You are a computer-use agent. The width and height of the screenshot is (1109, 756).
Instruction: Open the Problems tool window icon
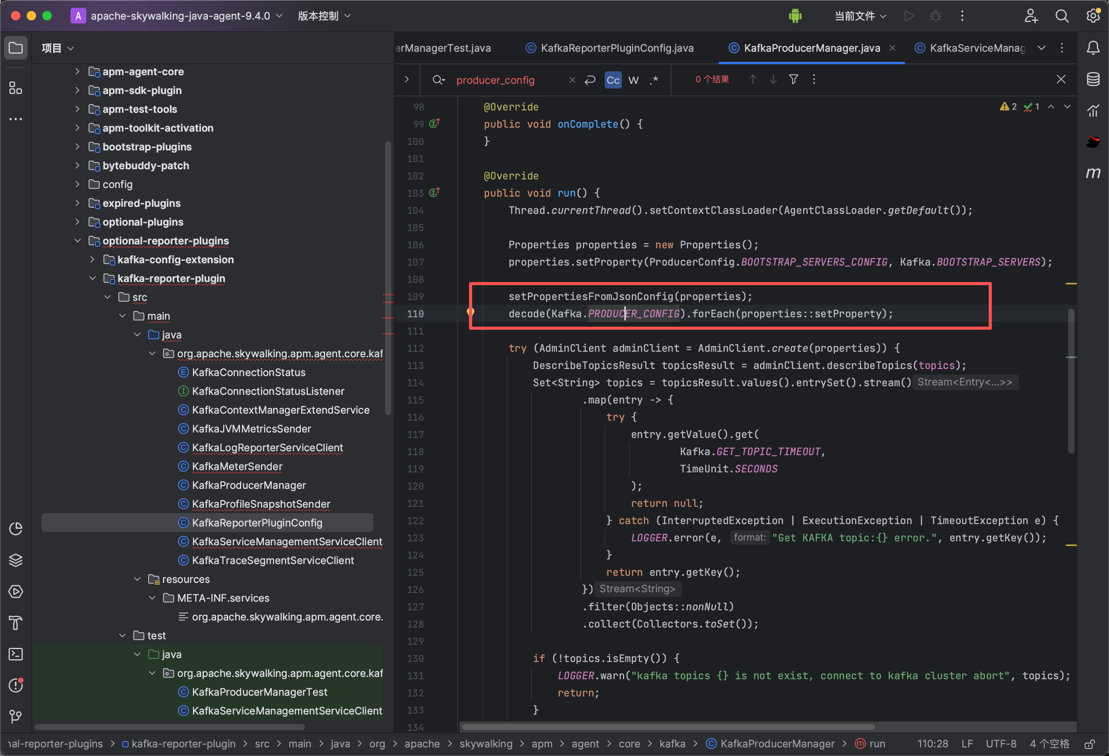click(x=16, y=685)
